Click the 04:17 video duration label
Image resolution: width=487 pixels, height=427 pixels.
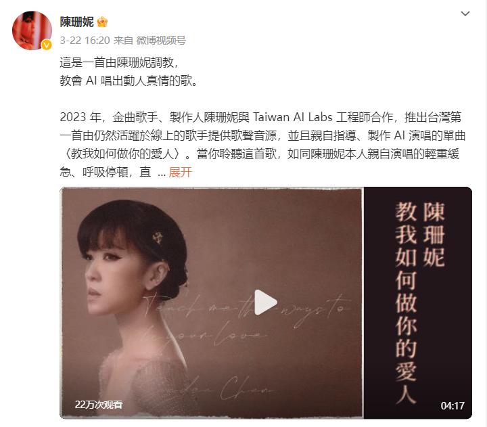[x=453, y=405]
